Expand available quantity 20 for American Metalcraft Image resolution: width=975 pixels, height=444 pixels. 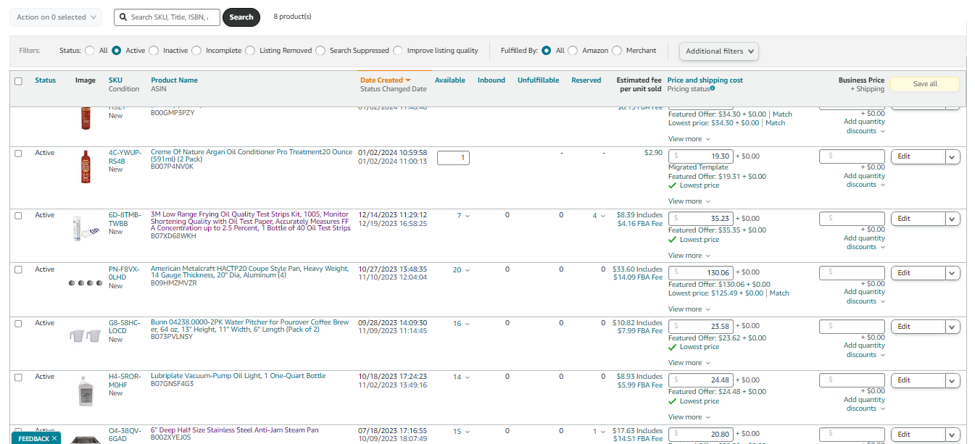[461, 270]
